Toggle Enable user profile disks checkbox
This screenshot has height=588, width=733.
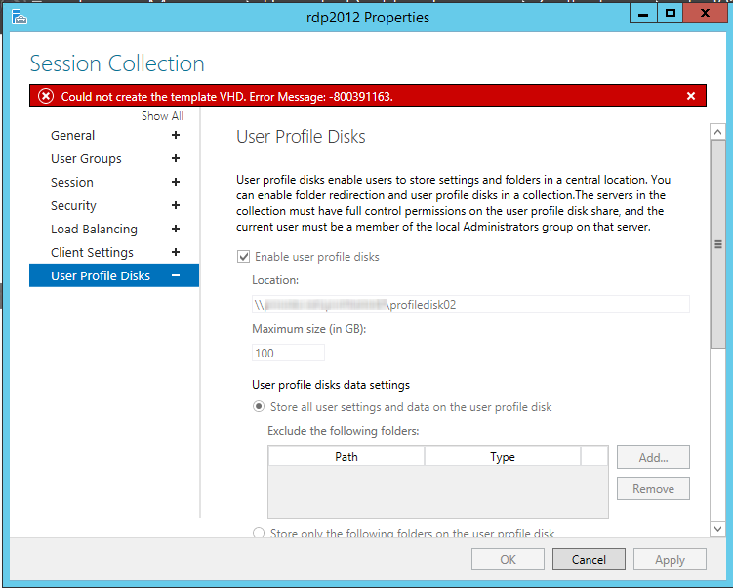(244, 257)
